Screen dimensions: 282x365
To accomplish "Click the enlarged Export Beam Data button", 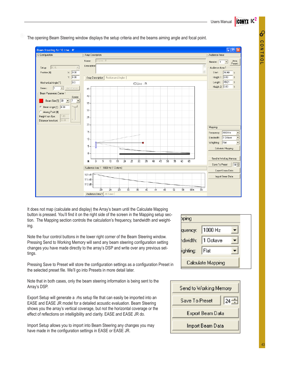I will [x=205, y=313].
